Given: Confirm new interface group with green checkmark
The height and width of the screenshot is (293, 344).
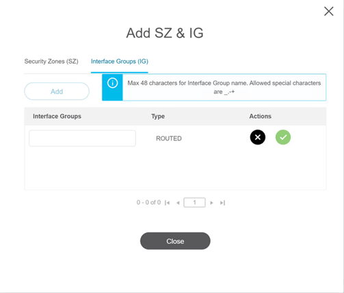Looking at the screenshot, I should click(283, 137).
